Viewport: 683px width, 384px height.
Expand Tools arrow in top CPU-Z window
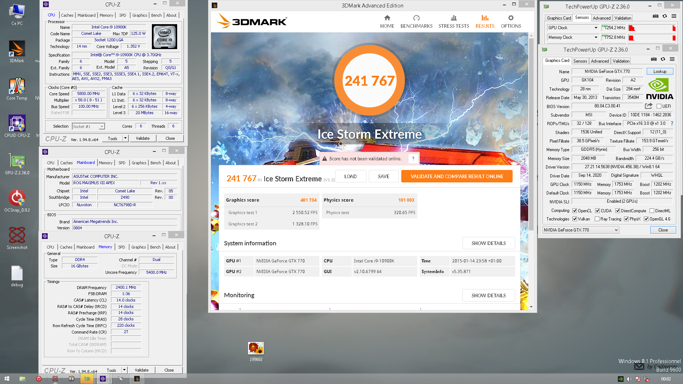click(125, 138)
